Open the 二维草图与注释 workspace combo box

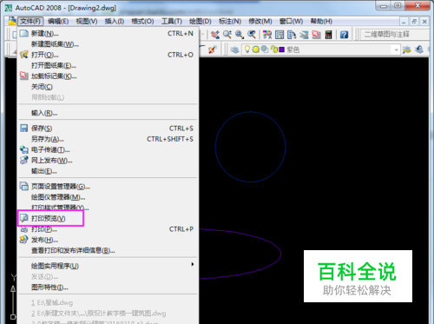(395, 35)
